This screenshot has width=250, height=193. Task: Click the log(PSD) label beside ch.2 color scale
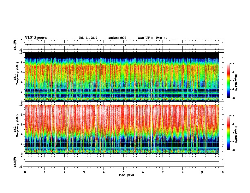click(x=236, y=134)
